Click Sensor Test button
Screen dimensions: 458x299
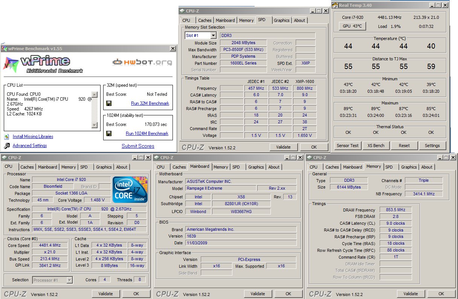[x=348, y=146]
